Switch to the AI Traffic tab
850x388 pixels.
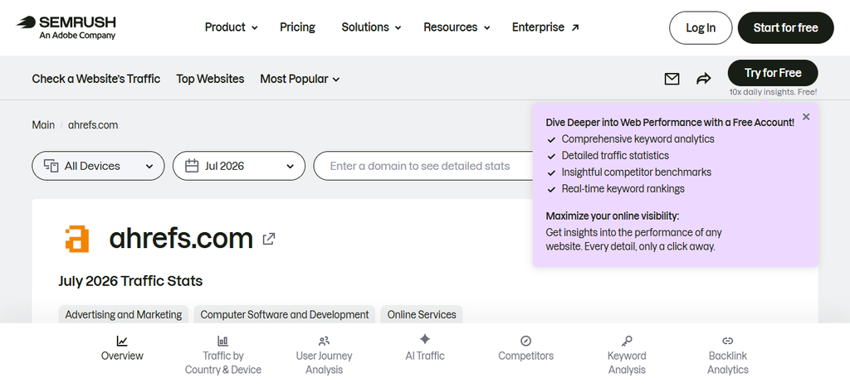tap(425, 348)
